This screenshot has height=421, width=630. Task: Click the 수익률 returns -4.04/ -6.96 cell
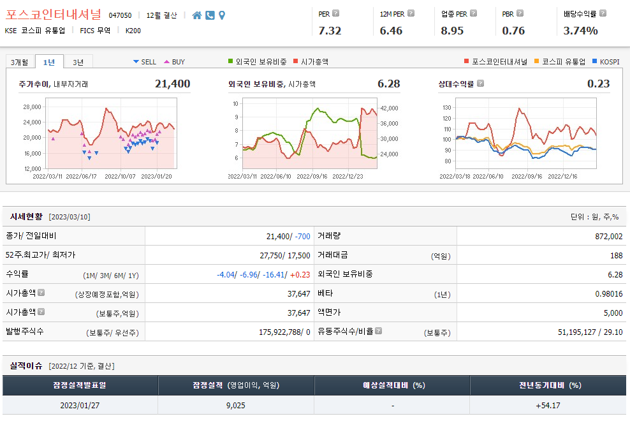[x=230, y=274]
